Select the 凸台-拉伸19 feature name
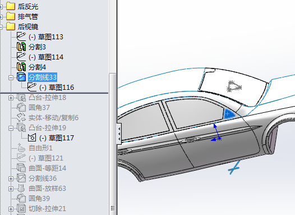295x215 pixels. click(x=48, y=128)
